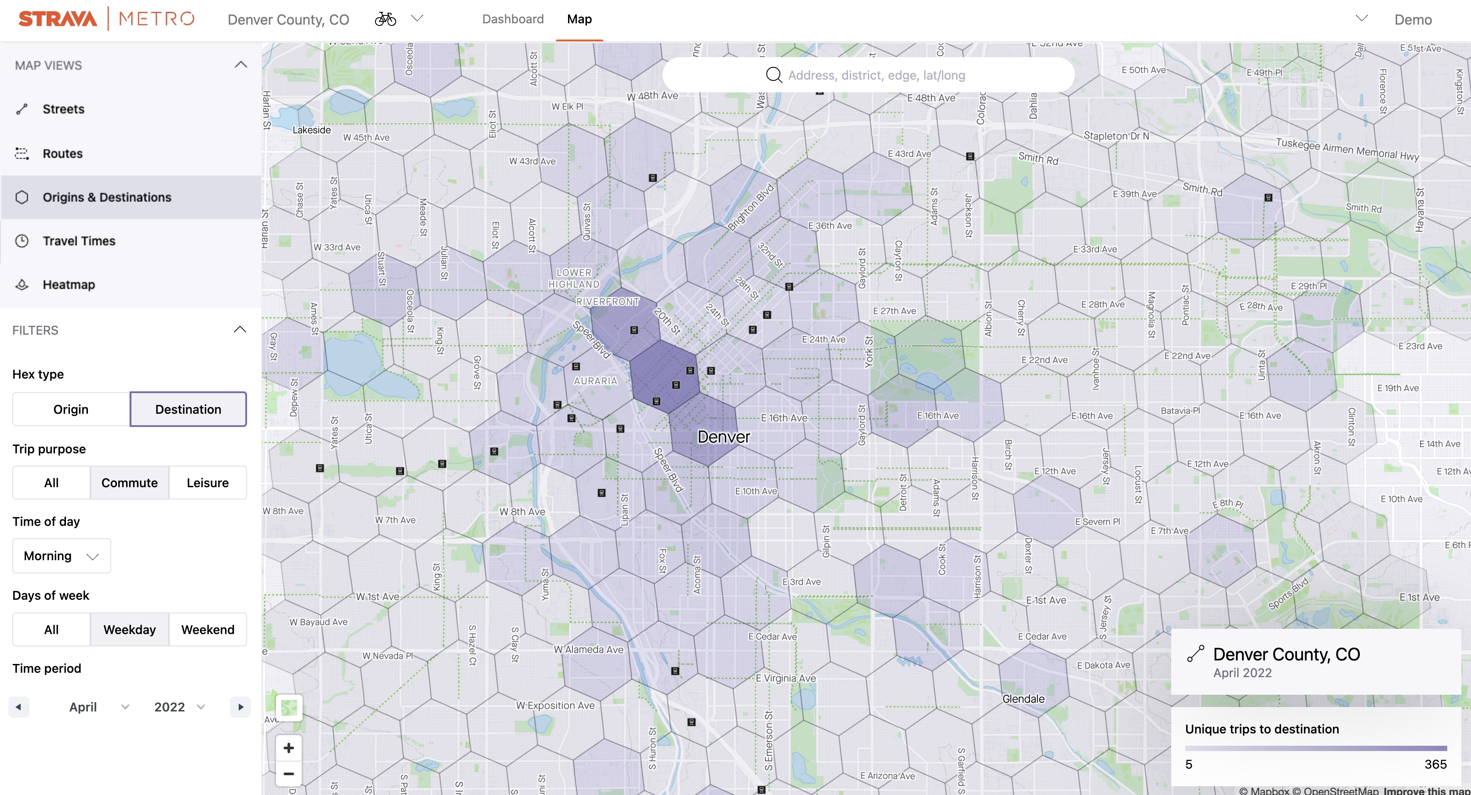Screen dimensions: 1471x795
Task: Click the bicycle activity type icon
Action: click(x=386, y=19)
